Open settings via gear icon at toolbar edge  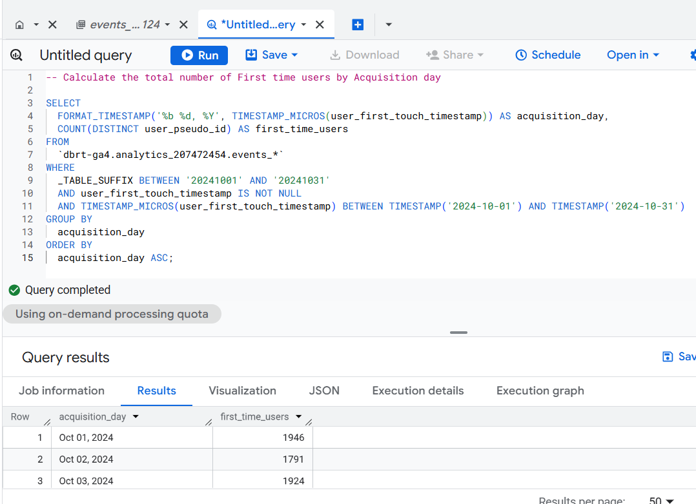click(692, 55)
